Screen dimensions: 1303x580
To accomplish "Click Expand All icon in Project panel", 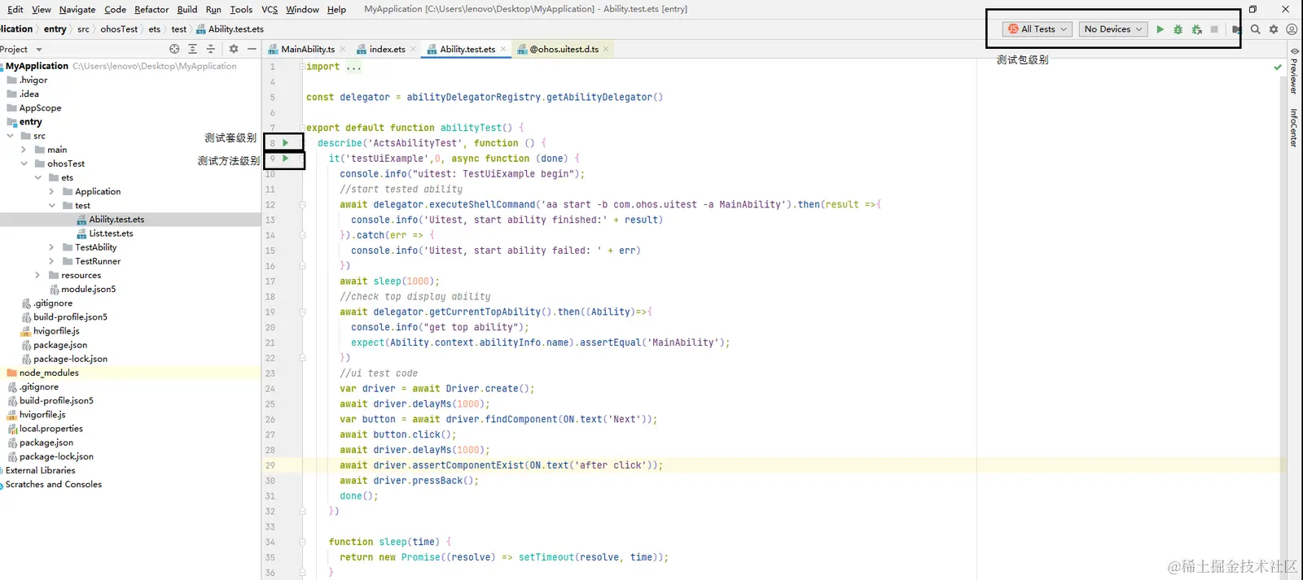I will tap(192, 49).
